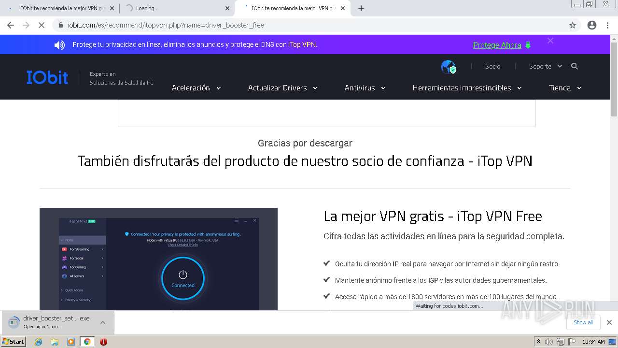Screen dimensions: 618x348
Task: Show hidden tray icons arrow
Action: [538, 342]
